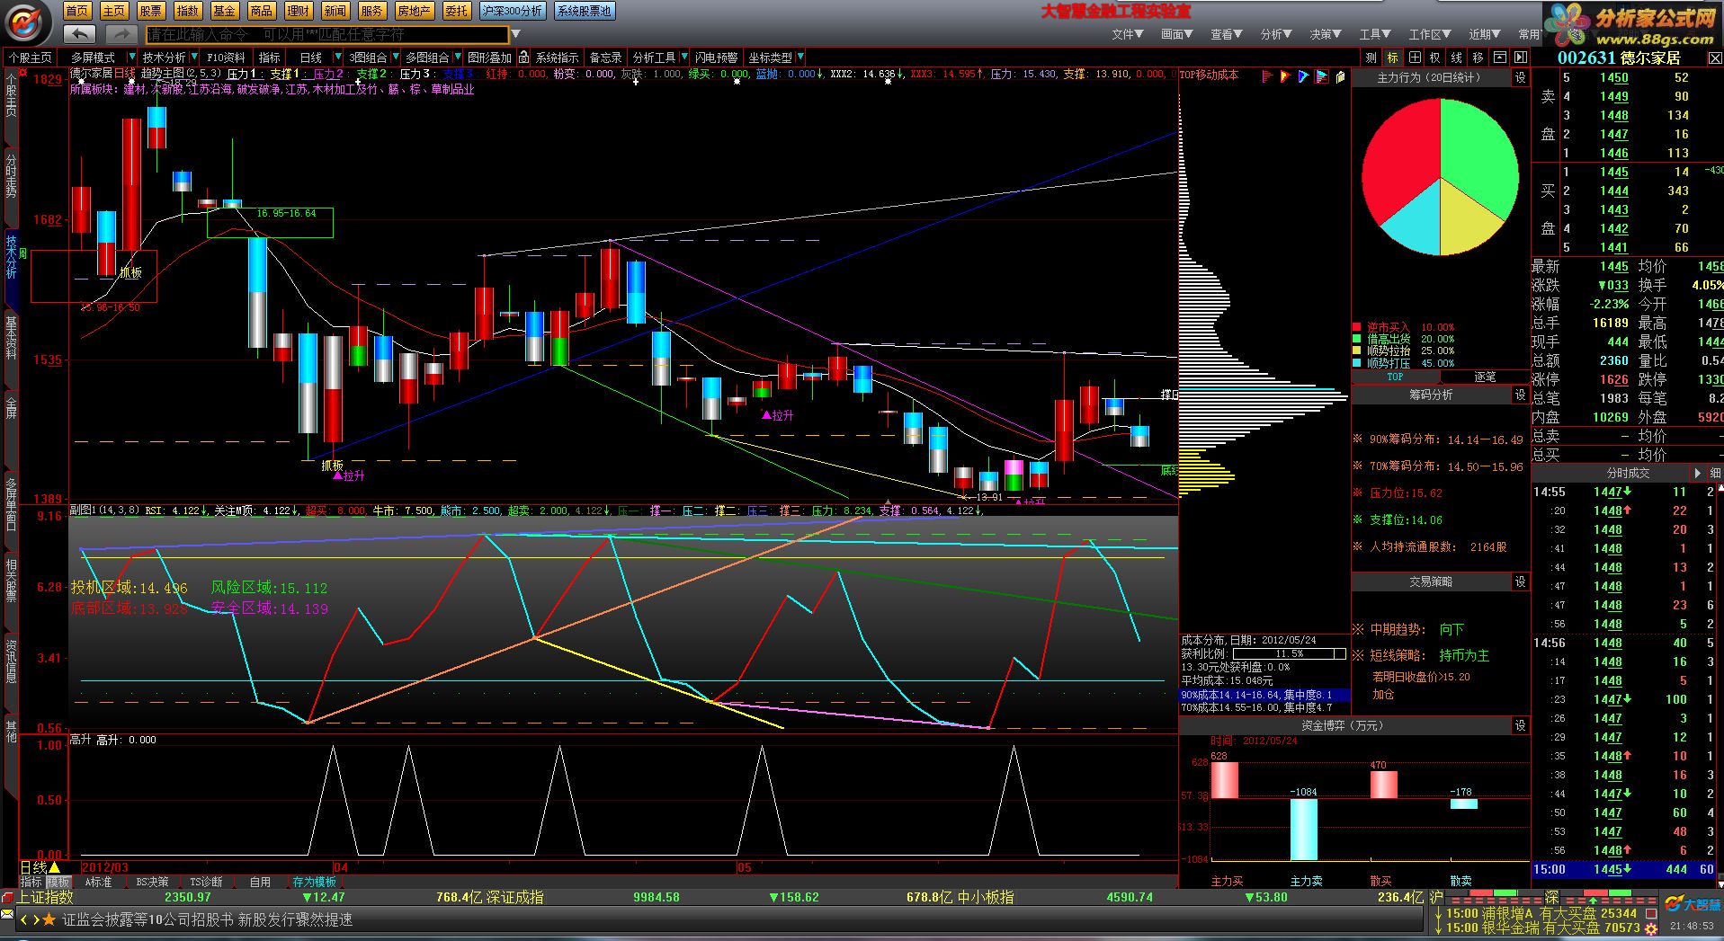Open the 查看 menu

[1227, 34]
